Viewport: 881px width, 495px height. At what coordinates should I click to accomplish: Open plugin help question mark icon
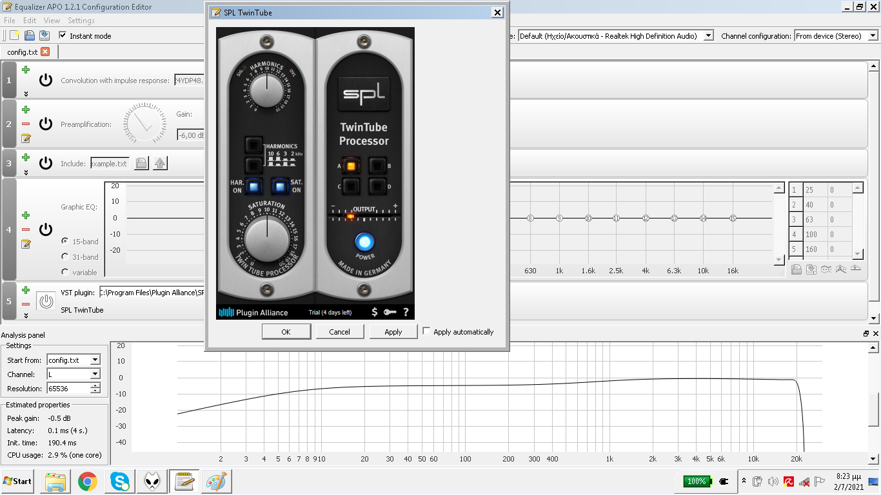pos(406,313)
